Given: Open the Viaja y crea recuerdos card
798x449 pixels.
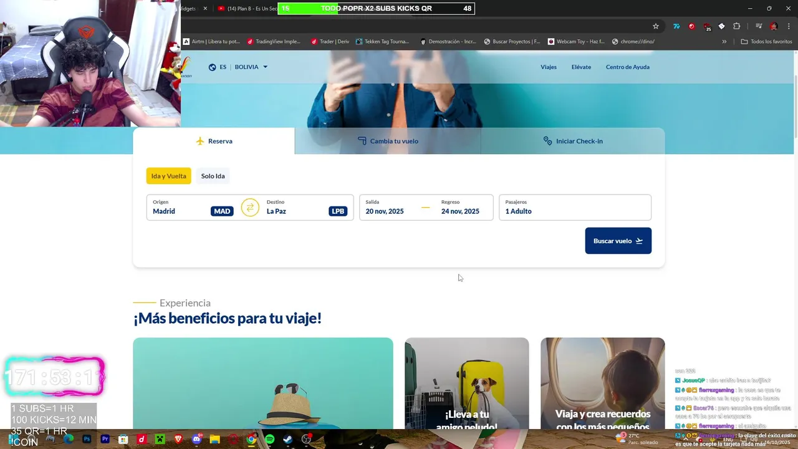Looking at the screenshot, I should [x=603, y=384].
